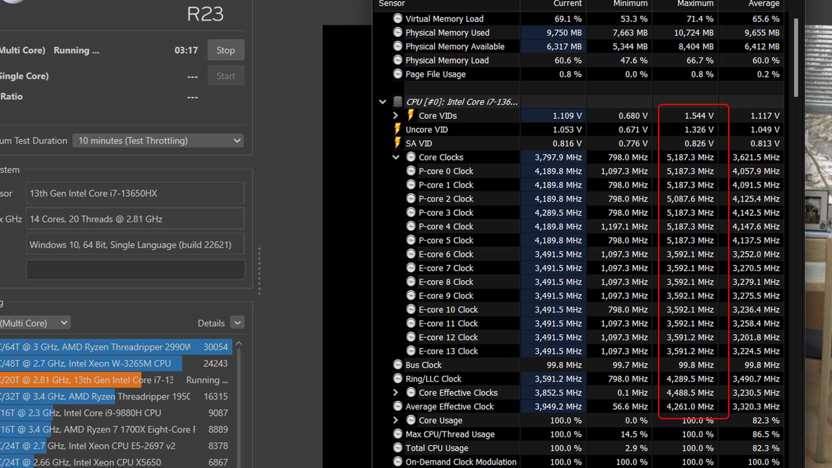Click the Windows 10 OS info field
Viewport: 832px width, 468px height.
coord(135,245)
